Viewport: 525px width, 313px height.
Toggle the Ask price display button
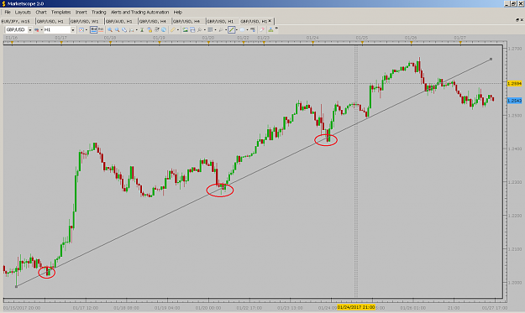click(101, 29)
